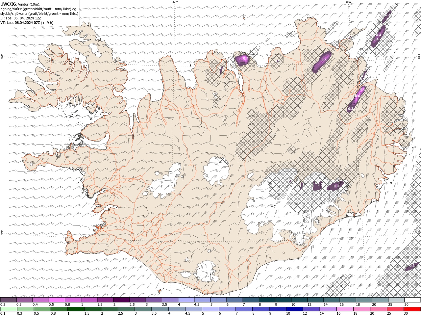Select the violet 12 swatch on lower scale

[311, 309]
